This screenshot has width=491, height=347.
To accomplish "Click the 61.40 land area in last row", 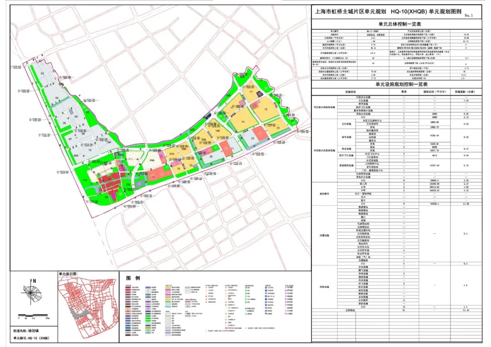I will (x=466, y=310).
